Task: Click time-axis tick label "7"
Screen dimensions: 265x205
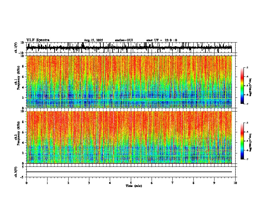Action: (x=173, y=183)
